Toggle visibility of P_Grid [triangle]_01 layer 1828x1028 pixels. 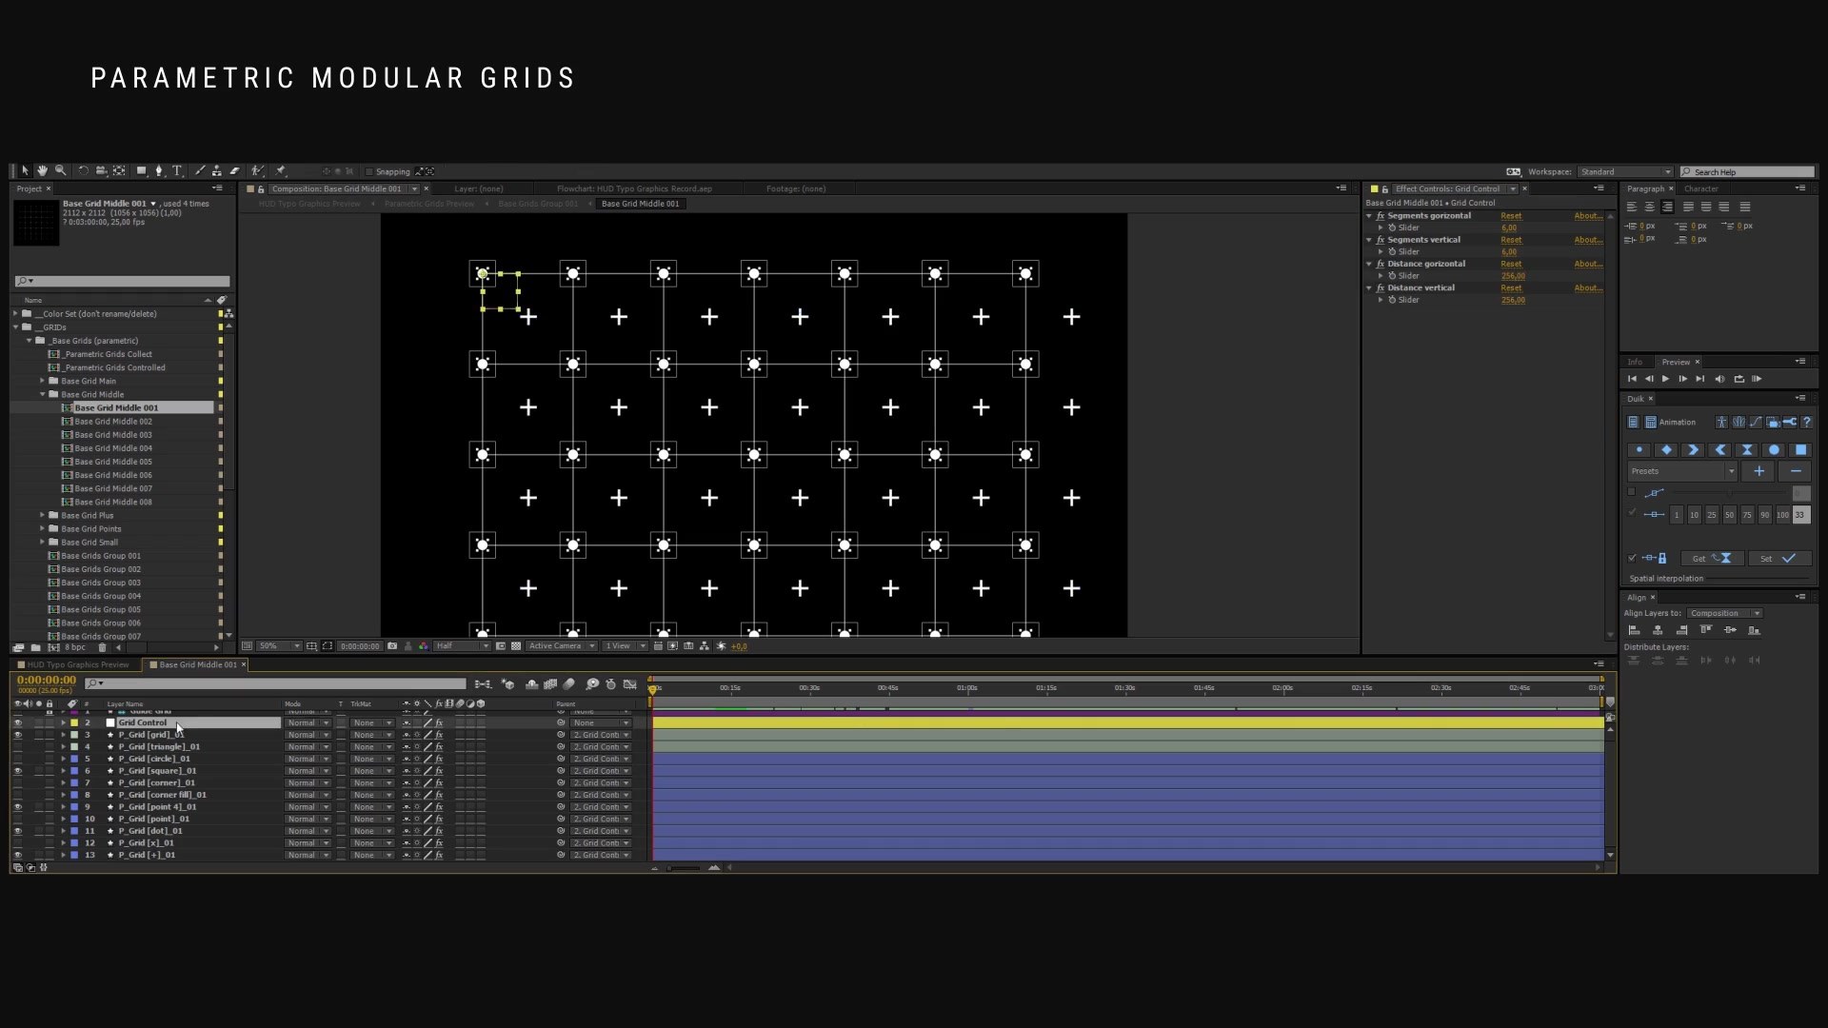click(x=17, y=747)
